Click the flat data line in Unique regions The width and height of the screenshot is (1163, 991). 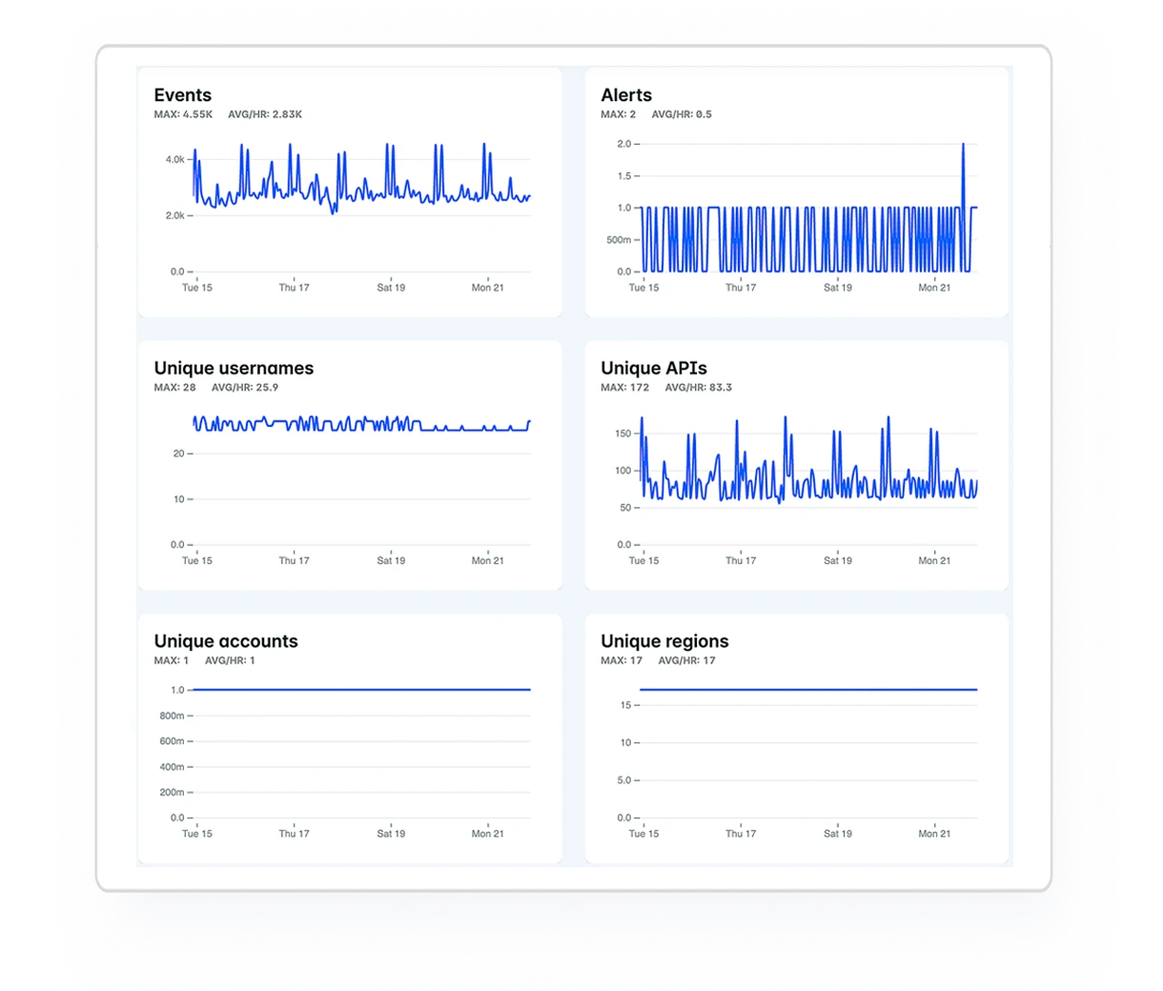pyautogui.click(x=808, y=689)
